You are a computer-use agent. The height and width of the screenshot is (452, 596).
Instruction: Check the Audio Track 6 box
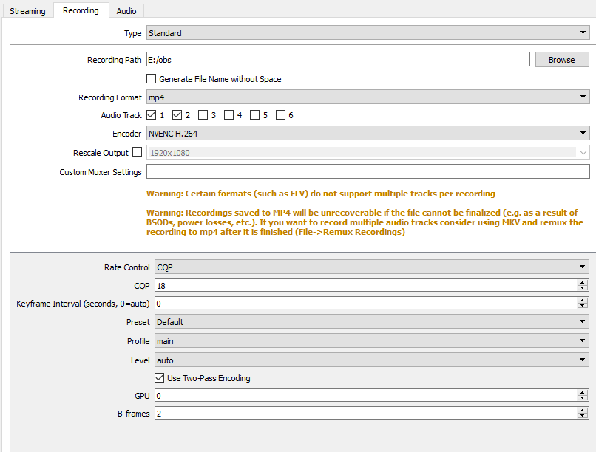pos(280,115)
